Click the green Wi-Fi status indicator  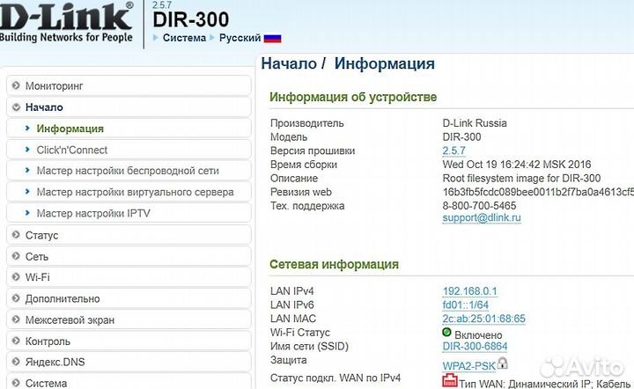(446, 333)
